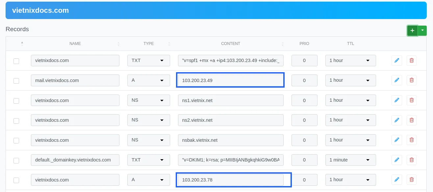
Task: Check the nsbak.vietnix.net row checkbox
Action: coord(16,140)
